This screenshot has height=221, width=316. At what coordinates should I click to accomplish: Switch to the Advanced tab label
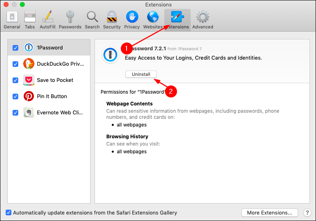tap(202, 27)
